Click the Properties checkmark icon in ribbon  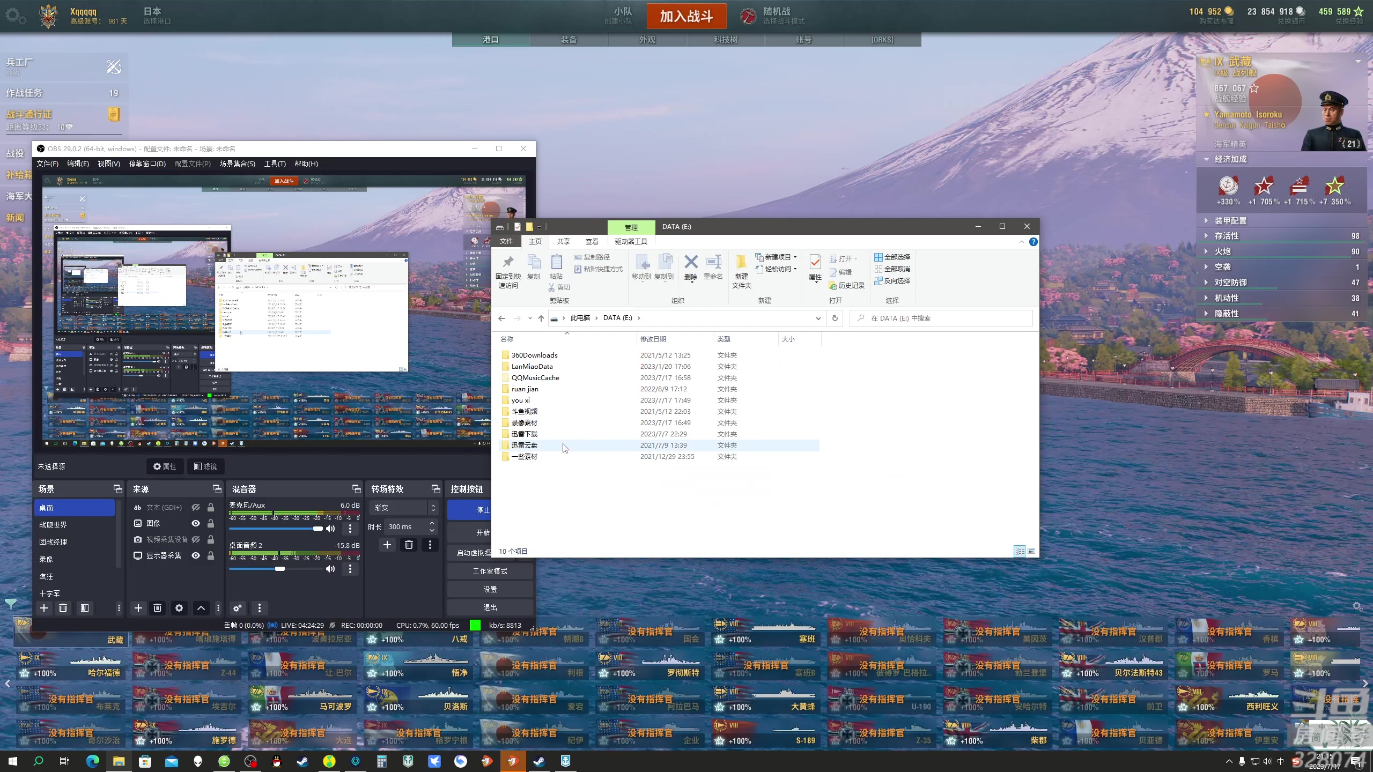click(x=815, y=262)
